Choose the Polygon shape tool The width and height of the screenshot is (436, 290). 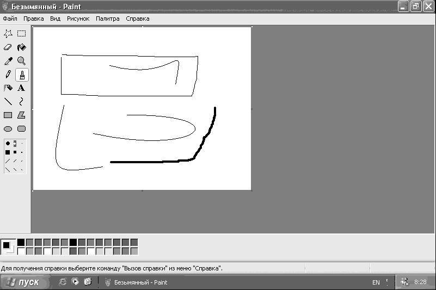(21, 115)
